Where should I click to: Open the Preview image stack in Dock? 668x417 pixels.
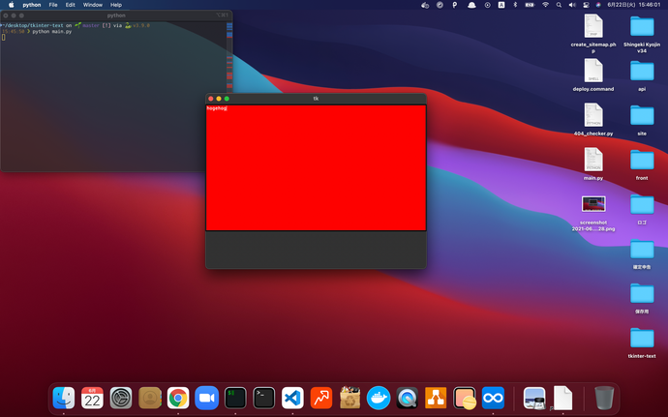pos(534,398)
